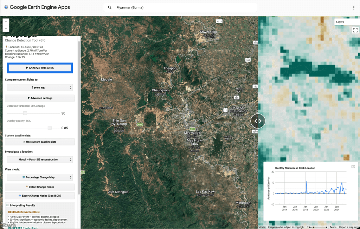Click the Google Earth Engine logo icon
This screenshot has width=360, height=229.
click(6, 7)
